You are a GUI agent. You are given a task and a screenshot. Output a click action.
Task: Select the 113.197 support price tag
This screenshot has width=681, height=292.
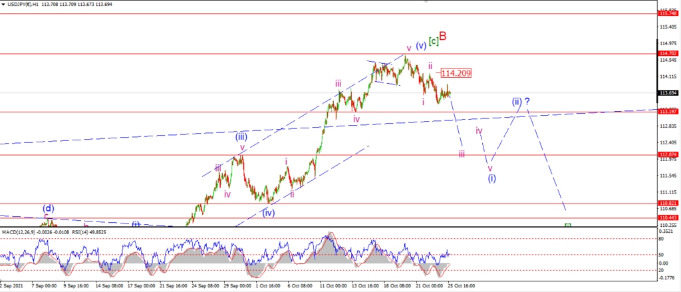(x=667, y=112)
